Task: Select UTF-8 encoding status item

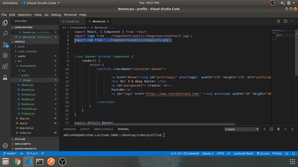Action: tap(220, 154)
